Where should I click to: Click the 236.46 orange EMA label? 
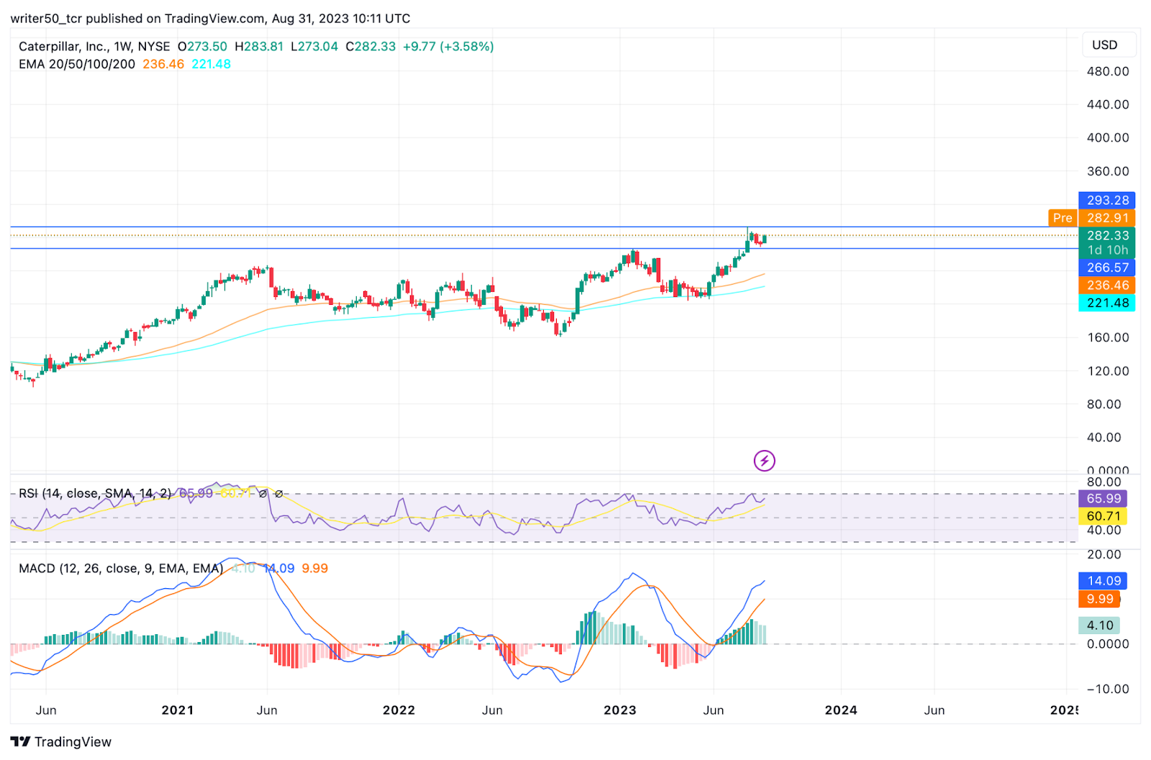[x=1107, y=285]
